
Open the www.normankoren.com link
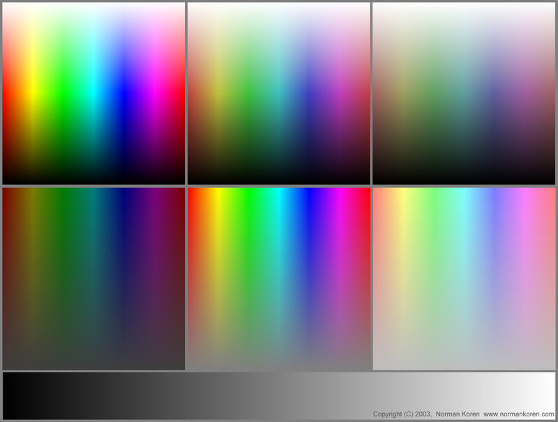(518, 414)
